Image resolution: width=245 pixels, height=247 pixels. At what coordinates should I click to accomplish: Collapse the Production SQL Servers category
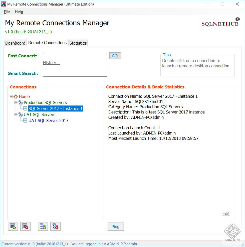(16, 102)
